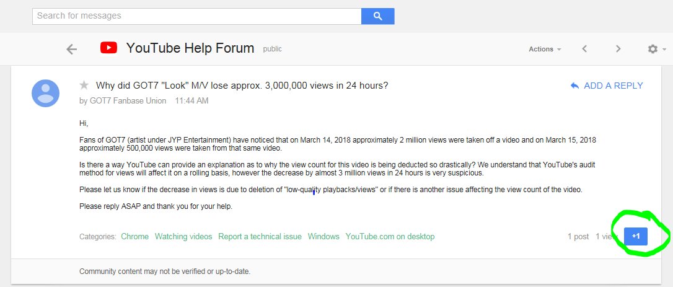Star this GOT7 topic
This screenshot has width=673, height=287.
click(x=84, y=85)
